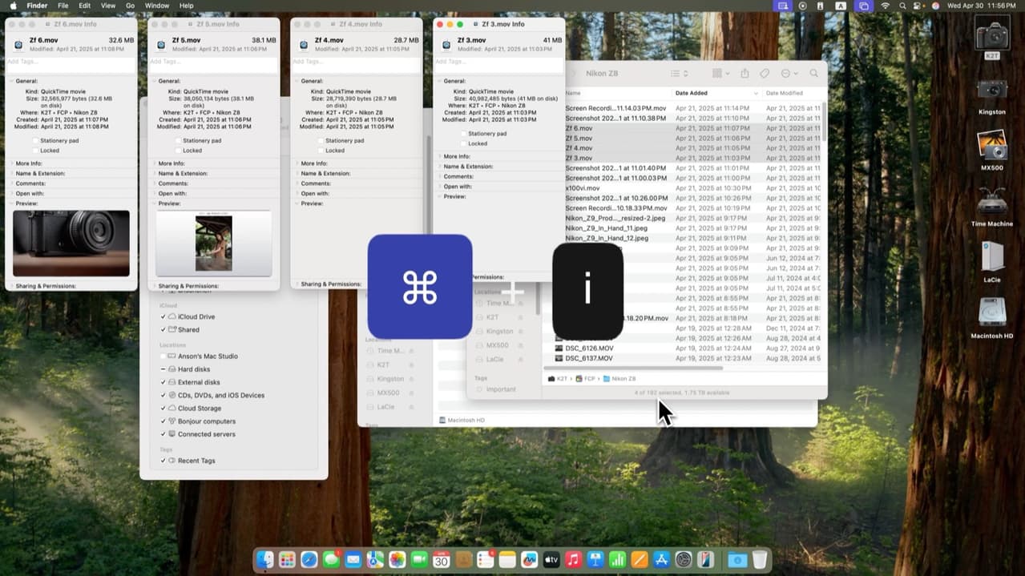Open Wi-Fi status in the menu bar
Screen dimensions: 1025x576
click(886, 6)
